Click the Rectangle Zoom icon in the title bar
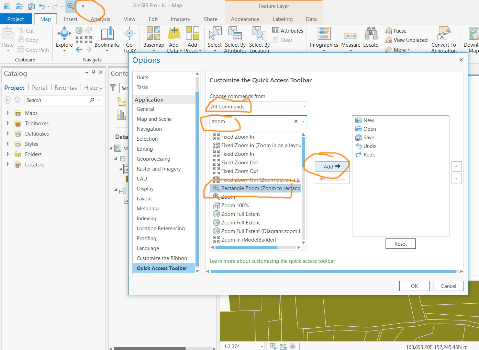 click(x=70, y=6)
